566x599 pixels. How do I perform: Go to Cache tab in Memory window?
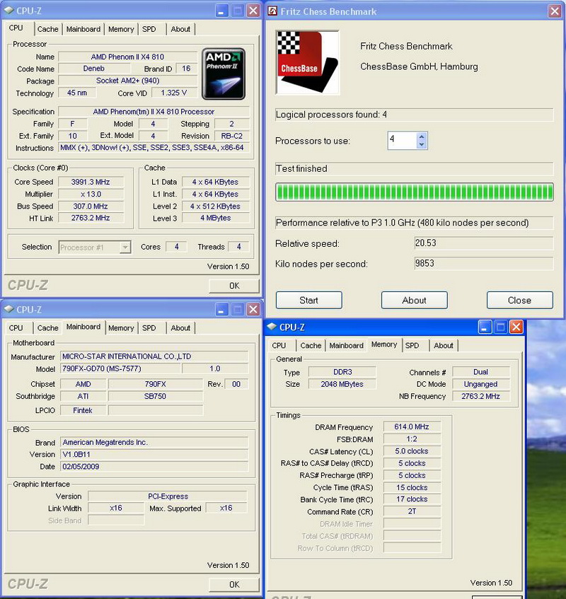[x=311, y=345]
